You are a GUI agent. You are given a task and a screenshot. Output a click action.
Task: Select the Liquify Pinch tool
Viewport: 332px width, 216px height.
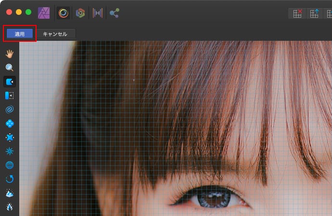tap(10, 123)
